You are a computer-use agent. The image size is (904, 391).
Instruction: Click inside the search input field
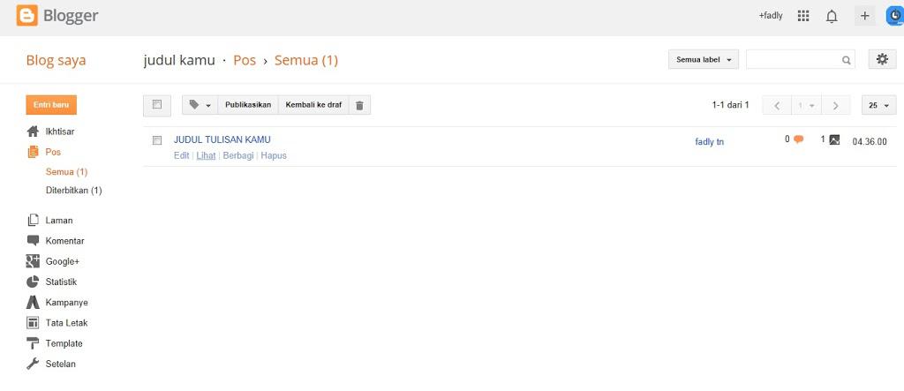tap(793, 60)
